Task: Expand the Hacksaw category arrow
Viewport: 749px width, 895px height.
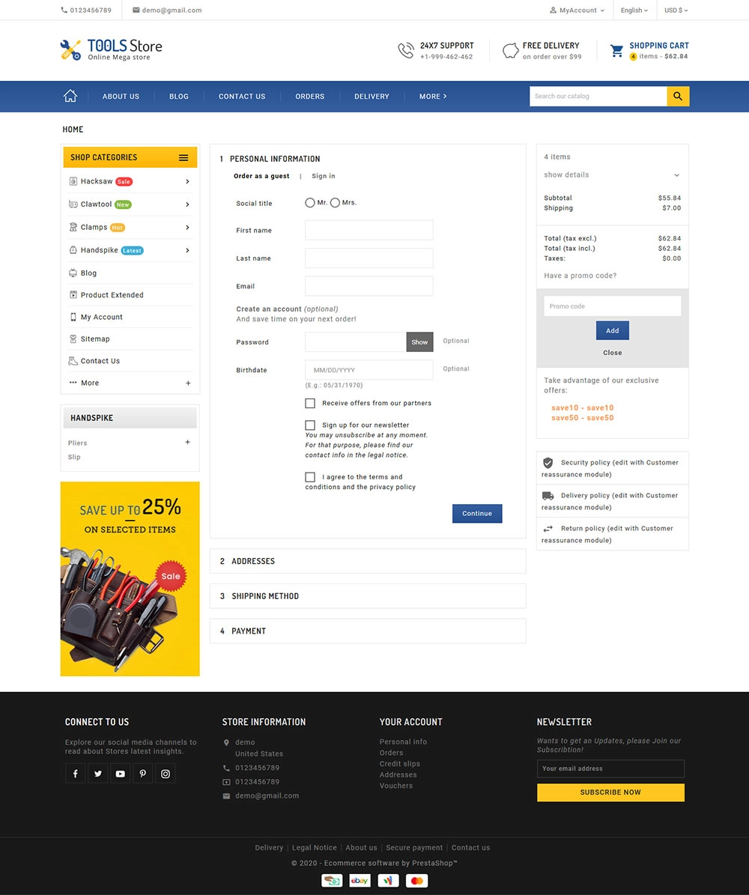Action: tap(187, 181)
